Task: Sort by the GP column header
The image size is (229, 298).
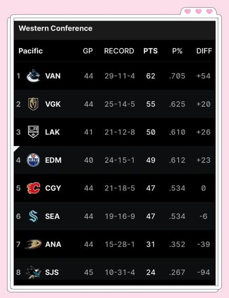Action: tap(88, 51)
